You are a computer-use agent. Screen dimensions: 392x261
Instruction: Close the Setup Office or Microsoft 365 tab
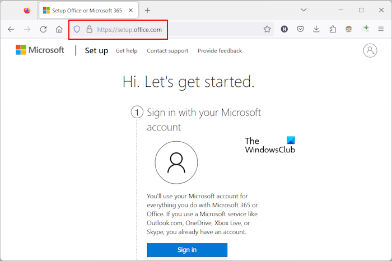pos(130,10)
